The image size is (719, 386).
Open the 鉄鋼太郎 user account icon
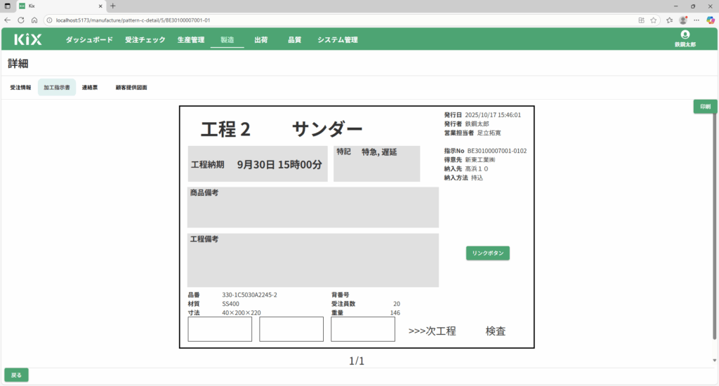click(x=685, y=35)
